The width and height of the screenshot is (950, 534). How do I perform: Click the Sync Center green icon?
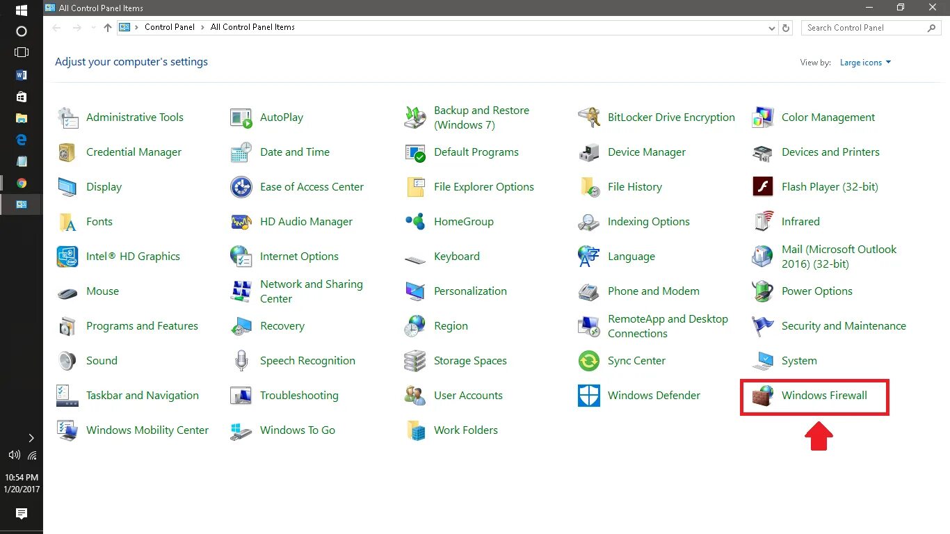pos(589,361)
